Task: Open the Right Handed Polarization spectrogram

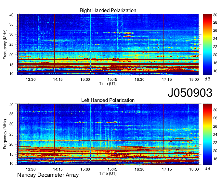Action: pyautogui.click(x=108, y=44)
